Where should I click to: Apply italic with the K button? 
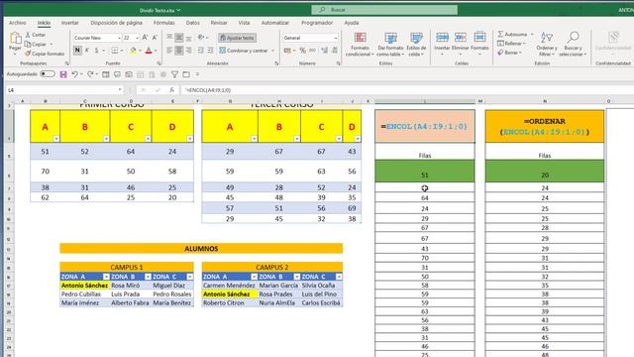click(86, 51)
